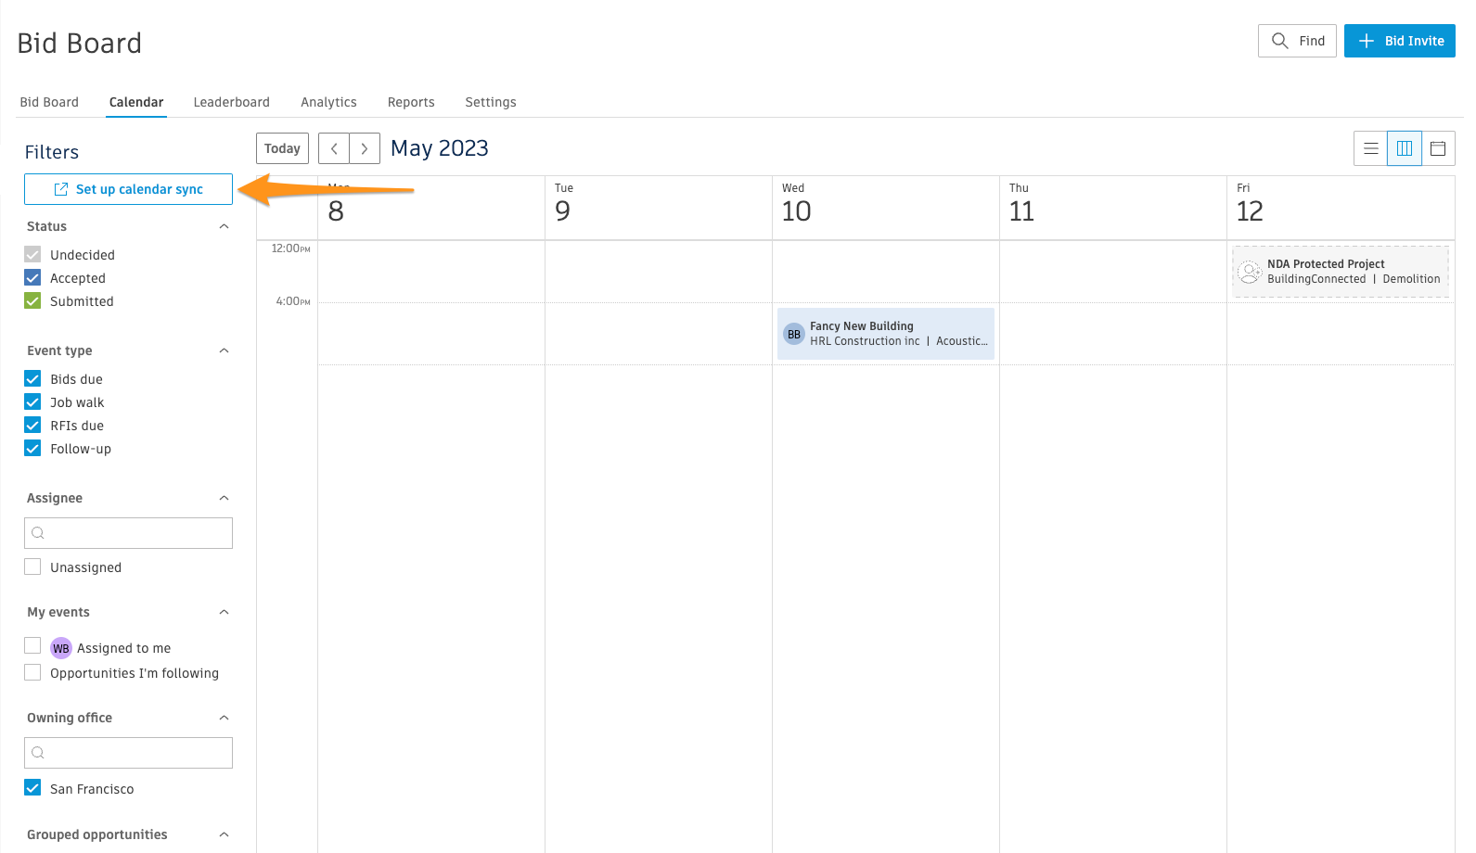Click the Assignee search field
Viewport: 1476px width, 853px height.
[128, 533]
